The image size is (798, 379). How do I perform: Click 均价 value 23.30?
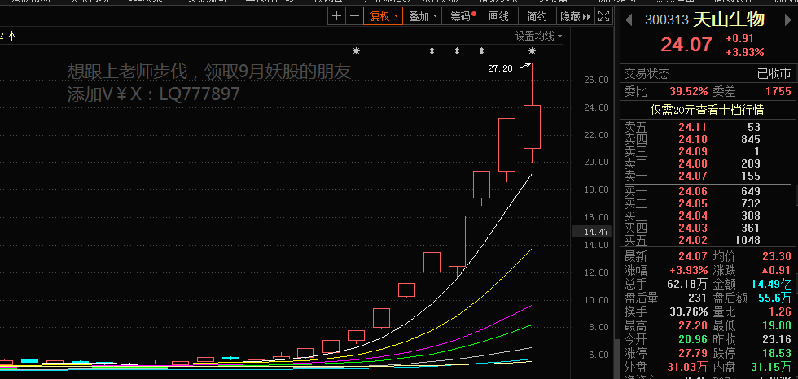(777, 257)
